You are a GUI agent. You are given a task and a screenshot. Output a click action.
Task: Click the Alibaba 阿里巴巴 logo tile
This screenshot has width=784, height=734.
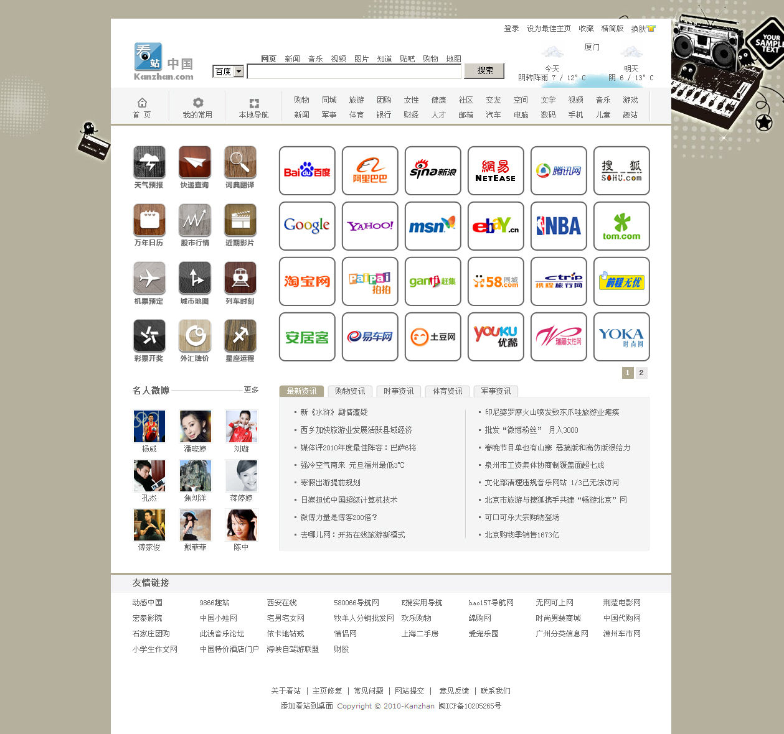point(370,170)
